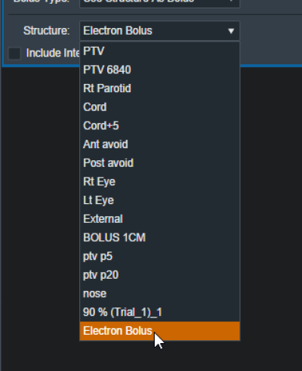Viewport: 302px width, 371px height.
Task: Select Lt Eye in the list
Action: [x=160, y=200]
